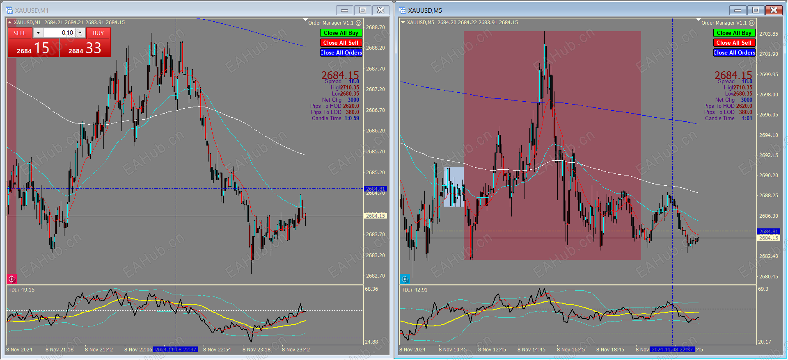Click Order Manager V1.1 label on M5 chart
Image resolution: width=788 pixels, height=360 pixels.
(x=724, y=23)
